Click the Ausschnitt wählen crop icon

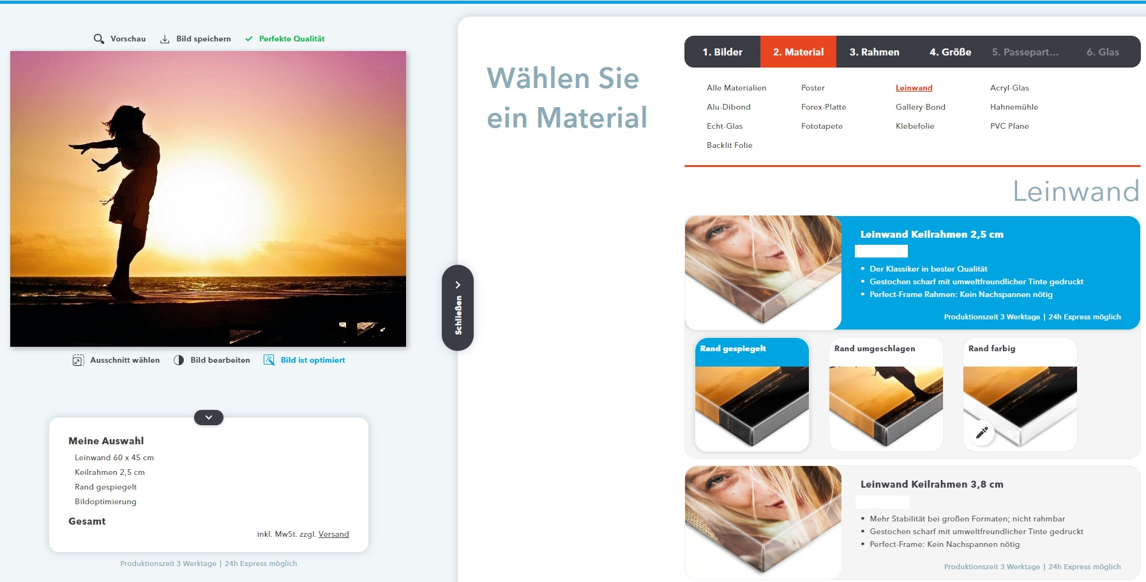[78, 360]
